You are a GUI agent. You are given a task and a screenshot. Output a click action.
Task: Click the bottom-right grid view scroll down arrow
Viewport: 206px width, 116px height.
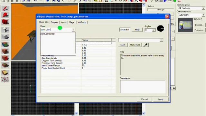point(144,113)
